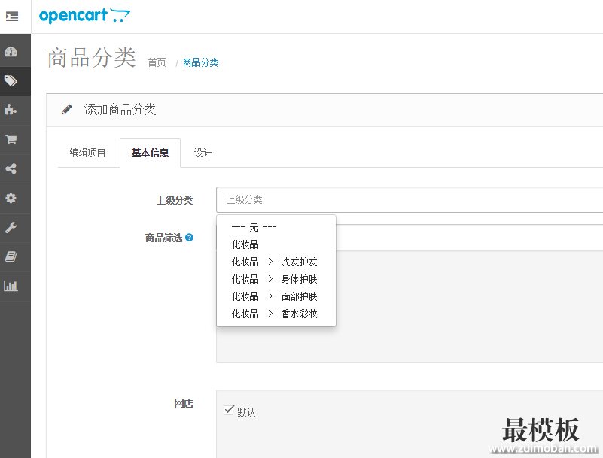Pick 化妆品 > 面部护肤 category option
This screenshot has height=458, width=603.
274,296
